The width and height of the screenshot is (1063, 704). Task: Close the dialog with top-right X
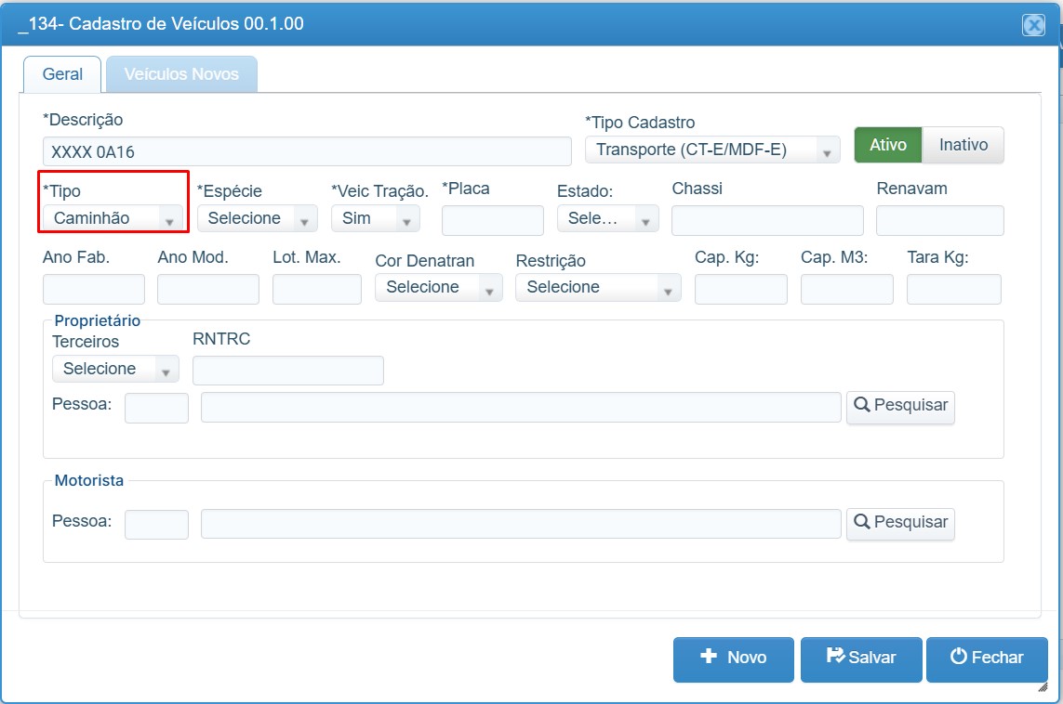click(1033, 25)
